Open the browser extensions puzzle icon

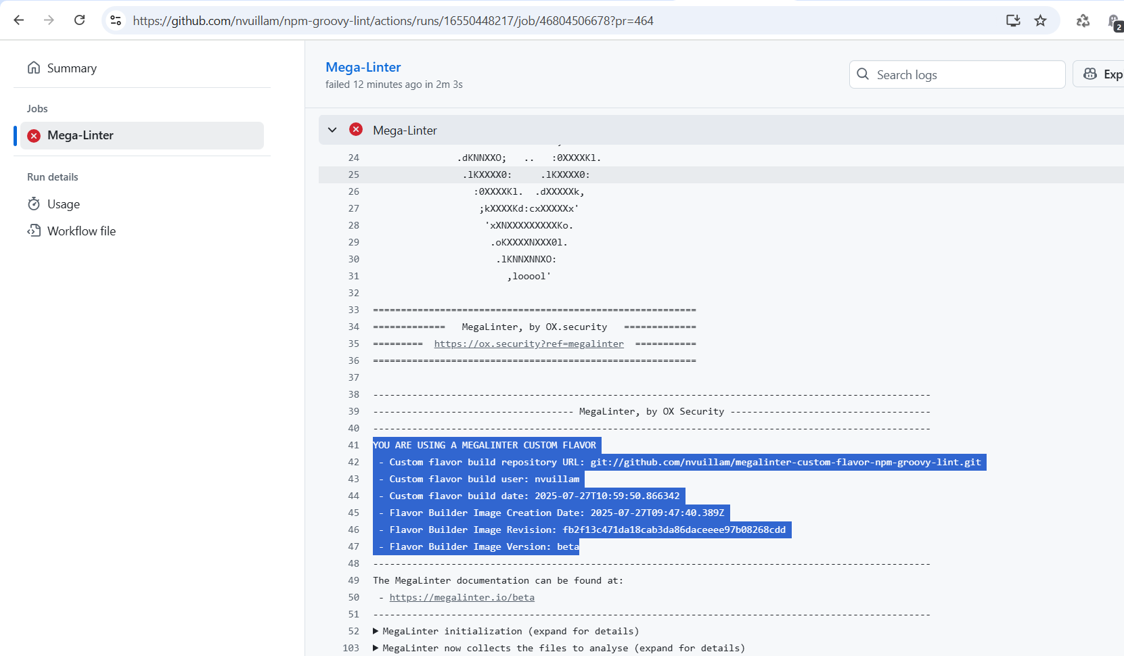pyautogui.click(x=1083, y=20)
